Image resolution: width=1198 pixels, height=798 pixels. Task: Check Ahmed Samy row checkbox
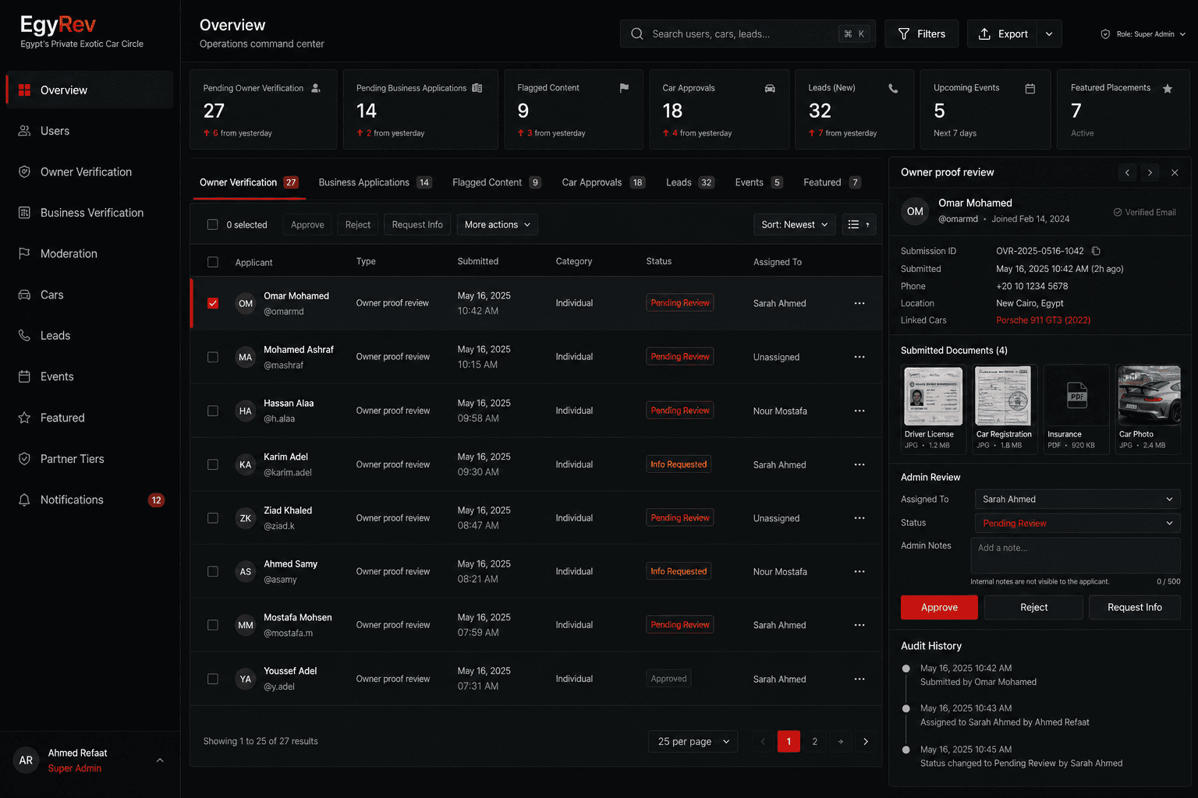[x=213, y=571]
